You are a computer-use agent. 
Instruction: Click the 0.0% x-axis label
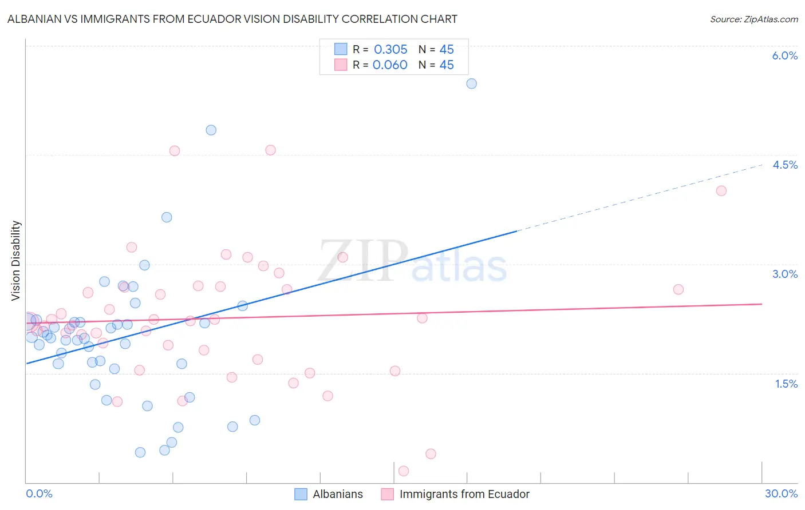pos(39,493)
